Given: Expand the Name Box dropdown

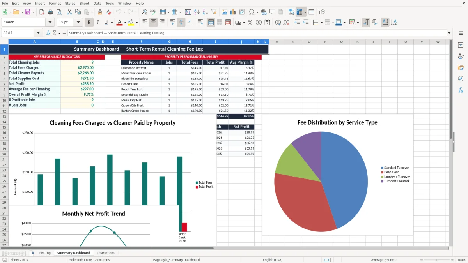Looking at the screenshot, I should pyautogui.click(x=38, y=33).
